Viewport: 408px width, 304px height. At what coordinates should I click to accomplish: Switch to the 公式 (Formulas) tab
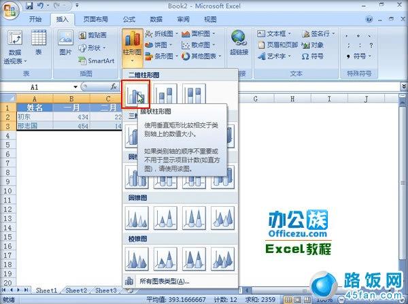(x=129, y=19)
